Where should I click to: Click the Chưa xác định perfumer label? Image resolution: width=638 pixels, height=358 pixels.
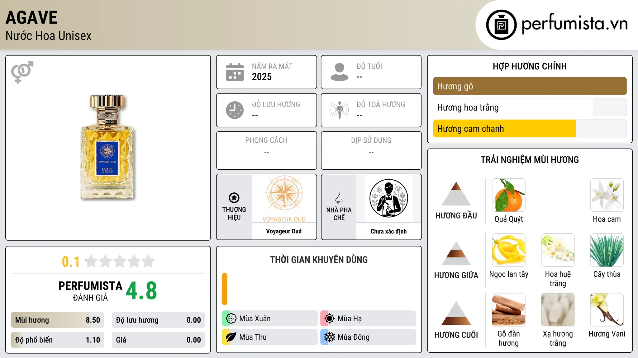point(388,231)
